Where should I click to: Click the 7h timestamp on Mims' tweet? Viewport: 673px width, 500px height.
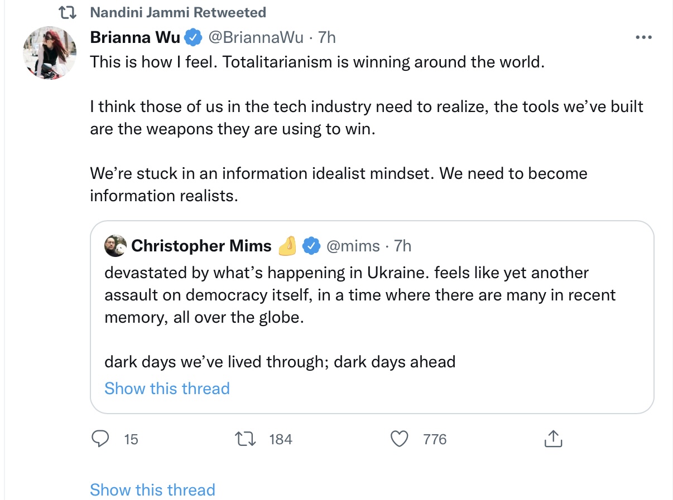point(403,246)
